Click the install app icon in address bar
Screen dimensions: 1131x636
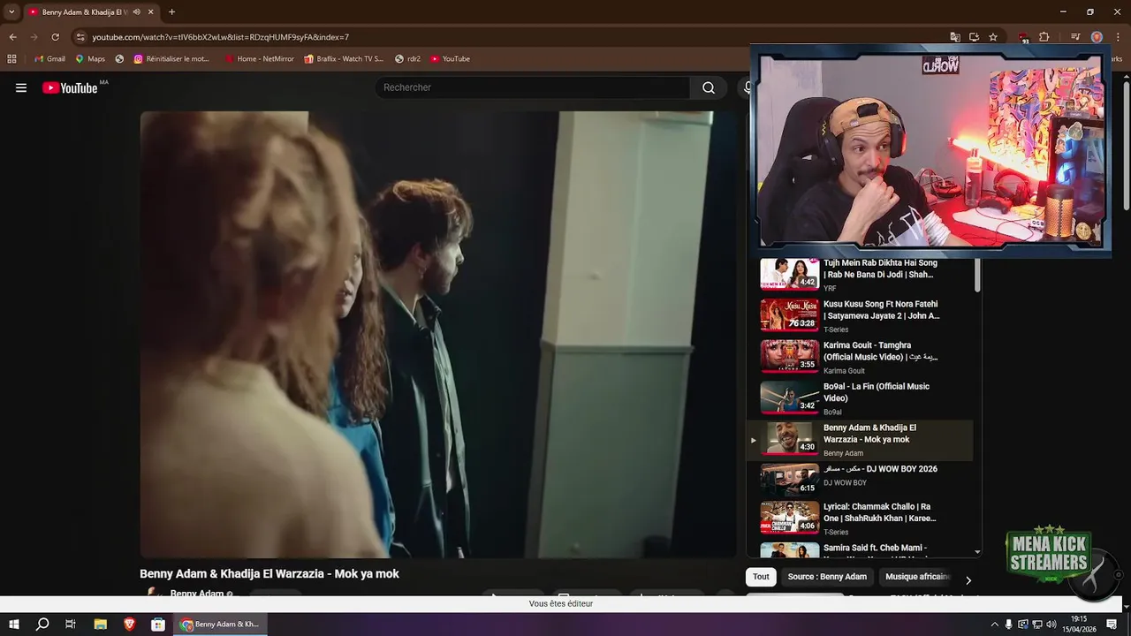coord(974,37)
